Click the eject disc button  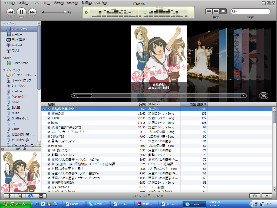coord(267,196)
